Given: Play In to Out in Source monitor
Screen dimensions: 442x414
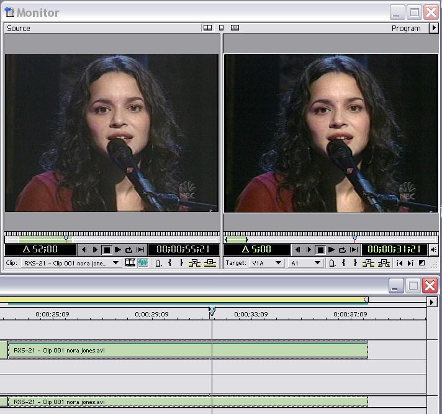Looking at the screenshot, I should coord(140,250).
